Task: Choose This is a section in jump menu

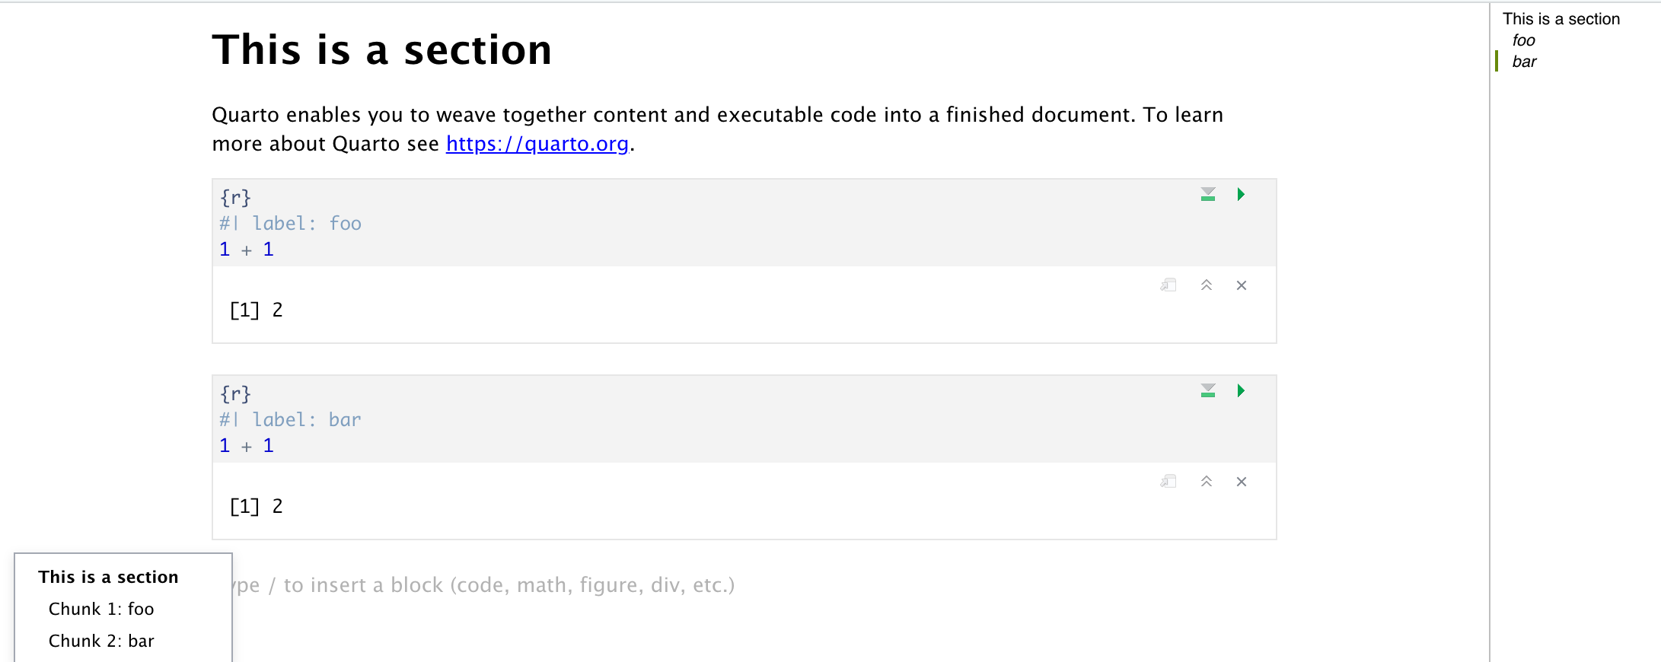Action: tap(108, 577)
